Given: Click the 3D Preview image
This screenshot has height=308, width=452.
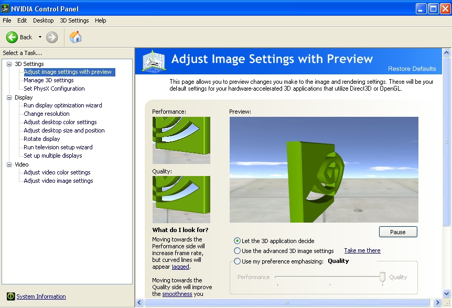Looking at the screenshot, I should (x=324, y=170).
